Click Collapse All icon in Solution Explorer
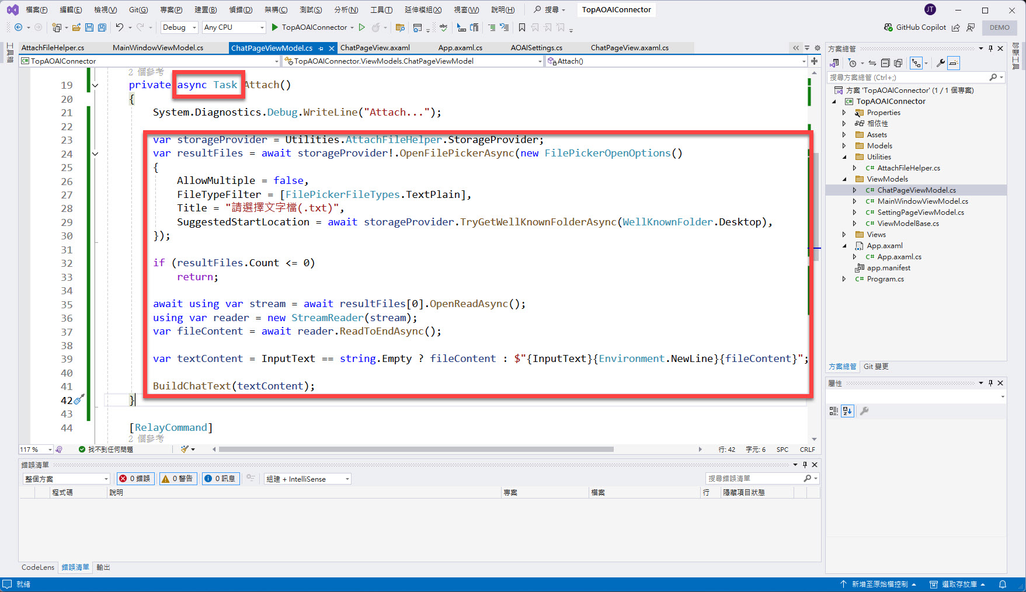This screenshot has height=592, width=1026. pyautogui.click(x=885, y=63)
